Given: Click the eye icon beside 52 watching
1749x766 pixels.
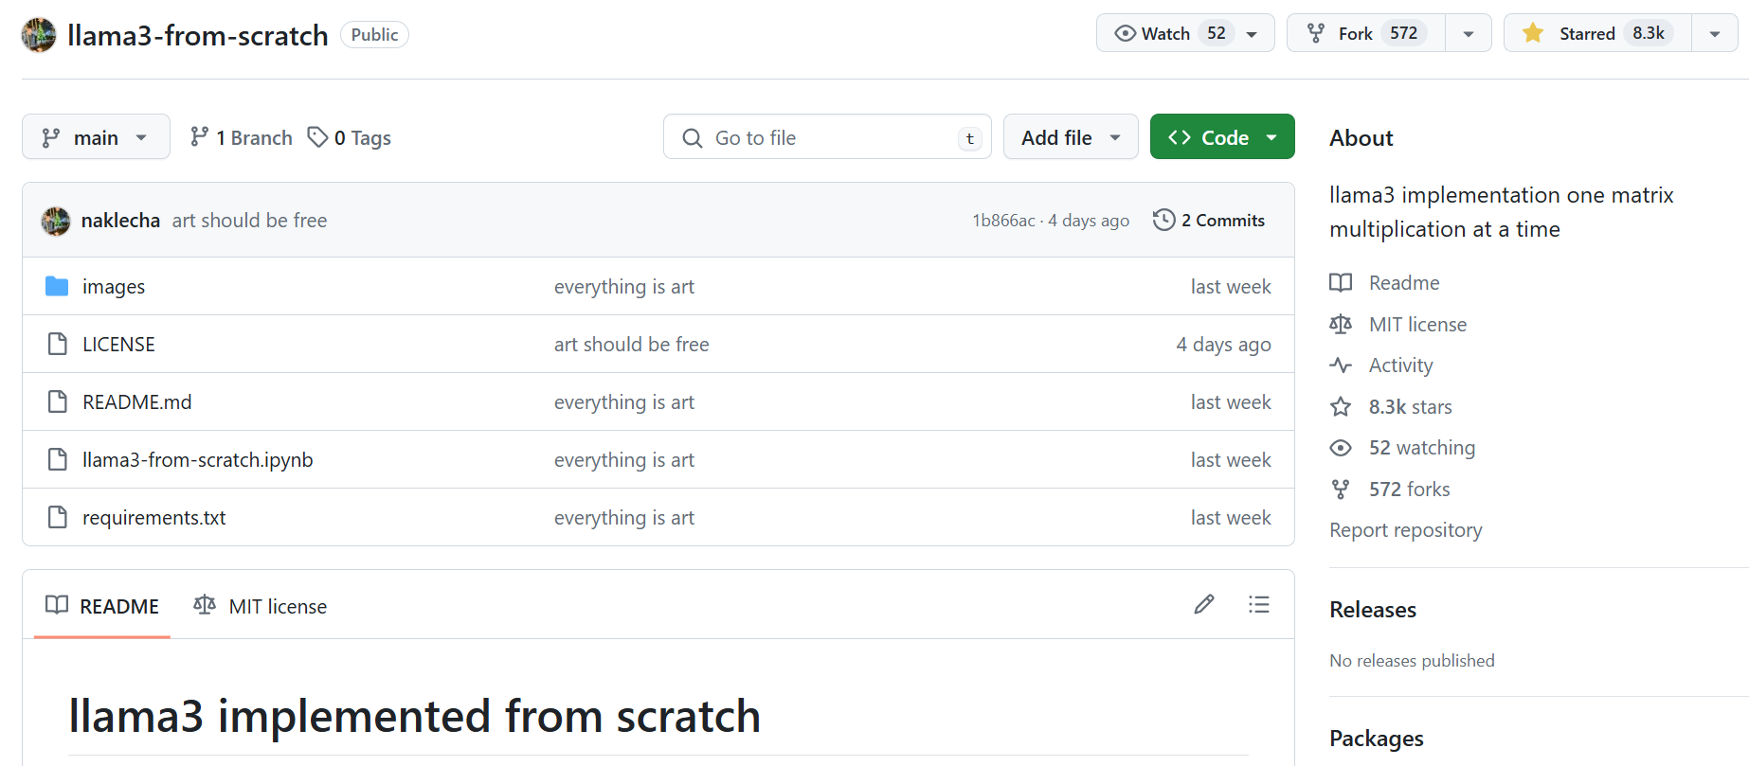Looking at the screenshot, I should tap(1341, 448).
